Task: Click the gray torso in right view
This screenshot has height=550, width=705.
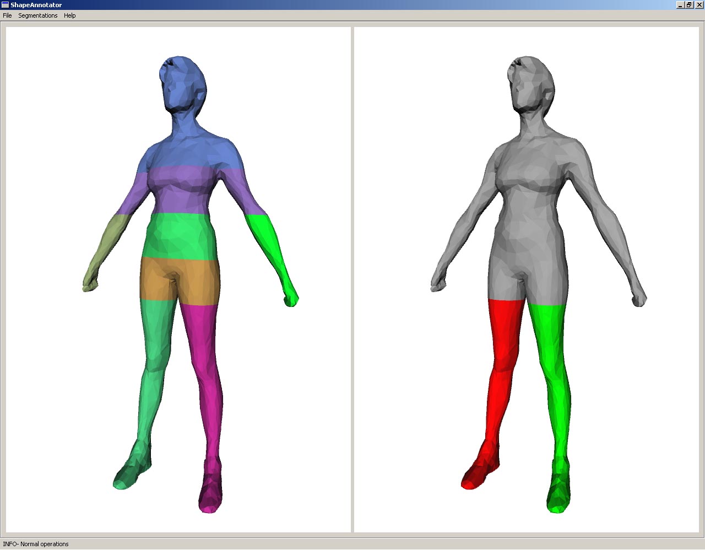Action: tap(529, 220)
